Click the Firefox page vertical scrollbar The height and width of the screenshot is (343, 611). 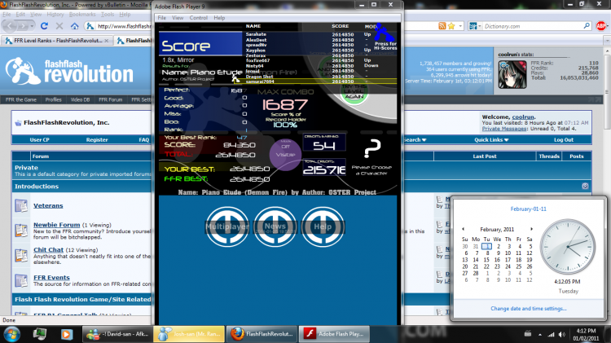pos(607,181)
